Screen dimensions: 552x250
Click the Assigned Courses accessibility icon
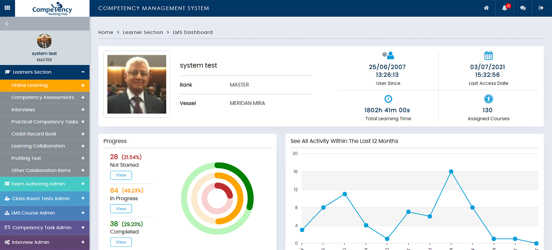pos(488,99)
